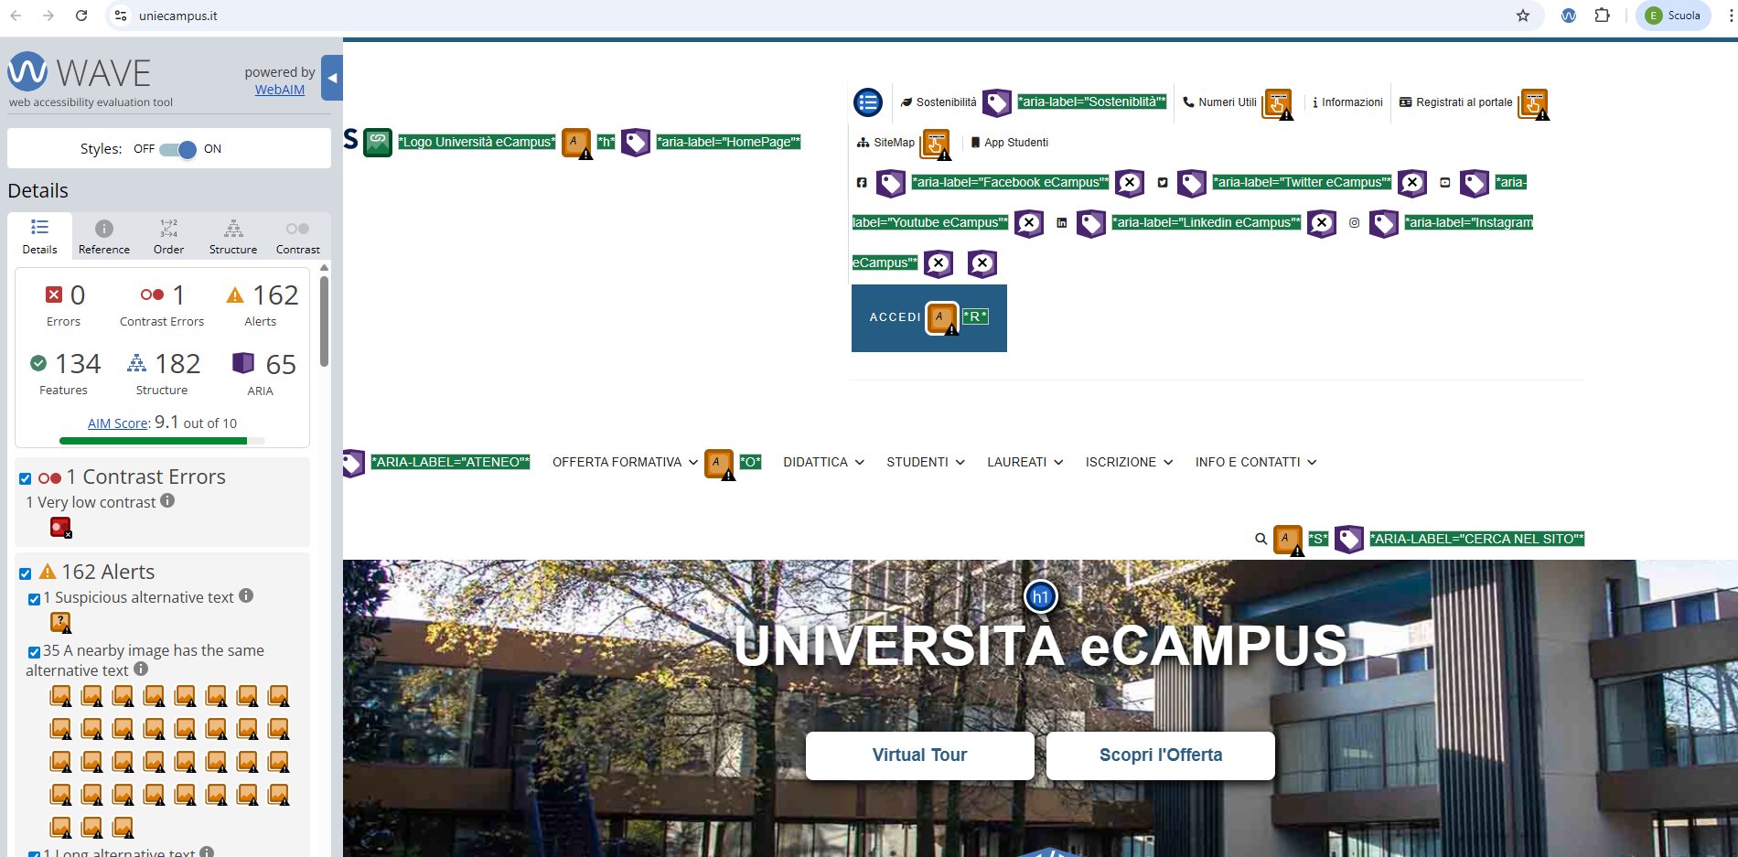Expand the OFFERTA FORMATIVA menu

pos(626,463)
